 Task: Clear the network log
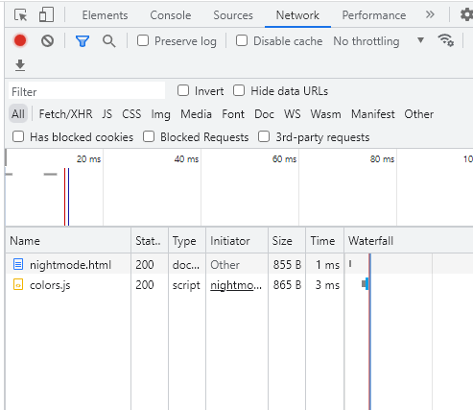(47, 41)
